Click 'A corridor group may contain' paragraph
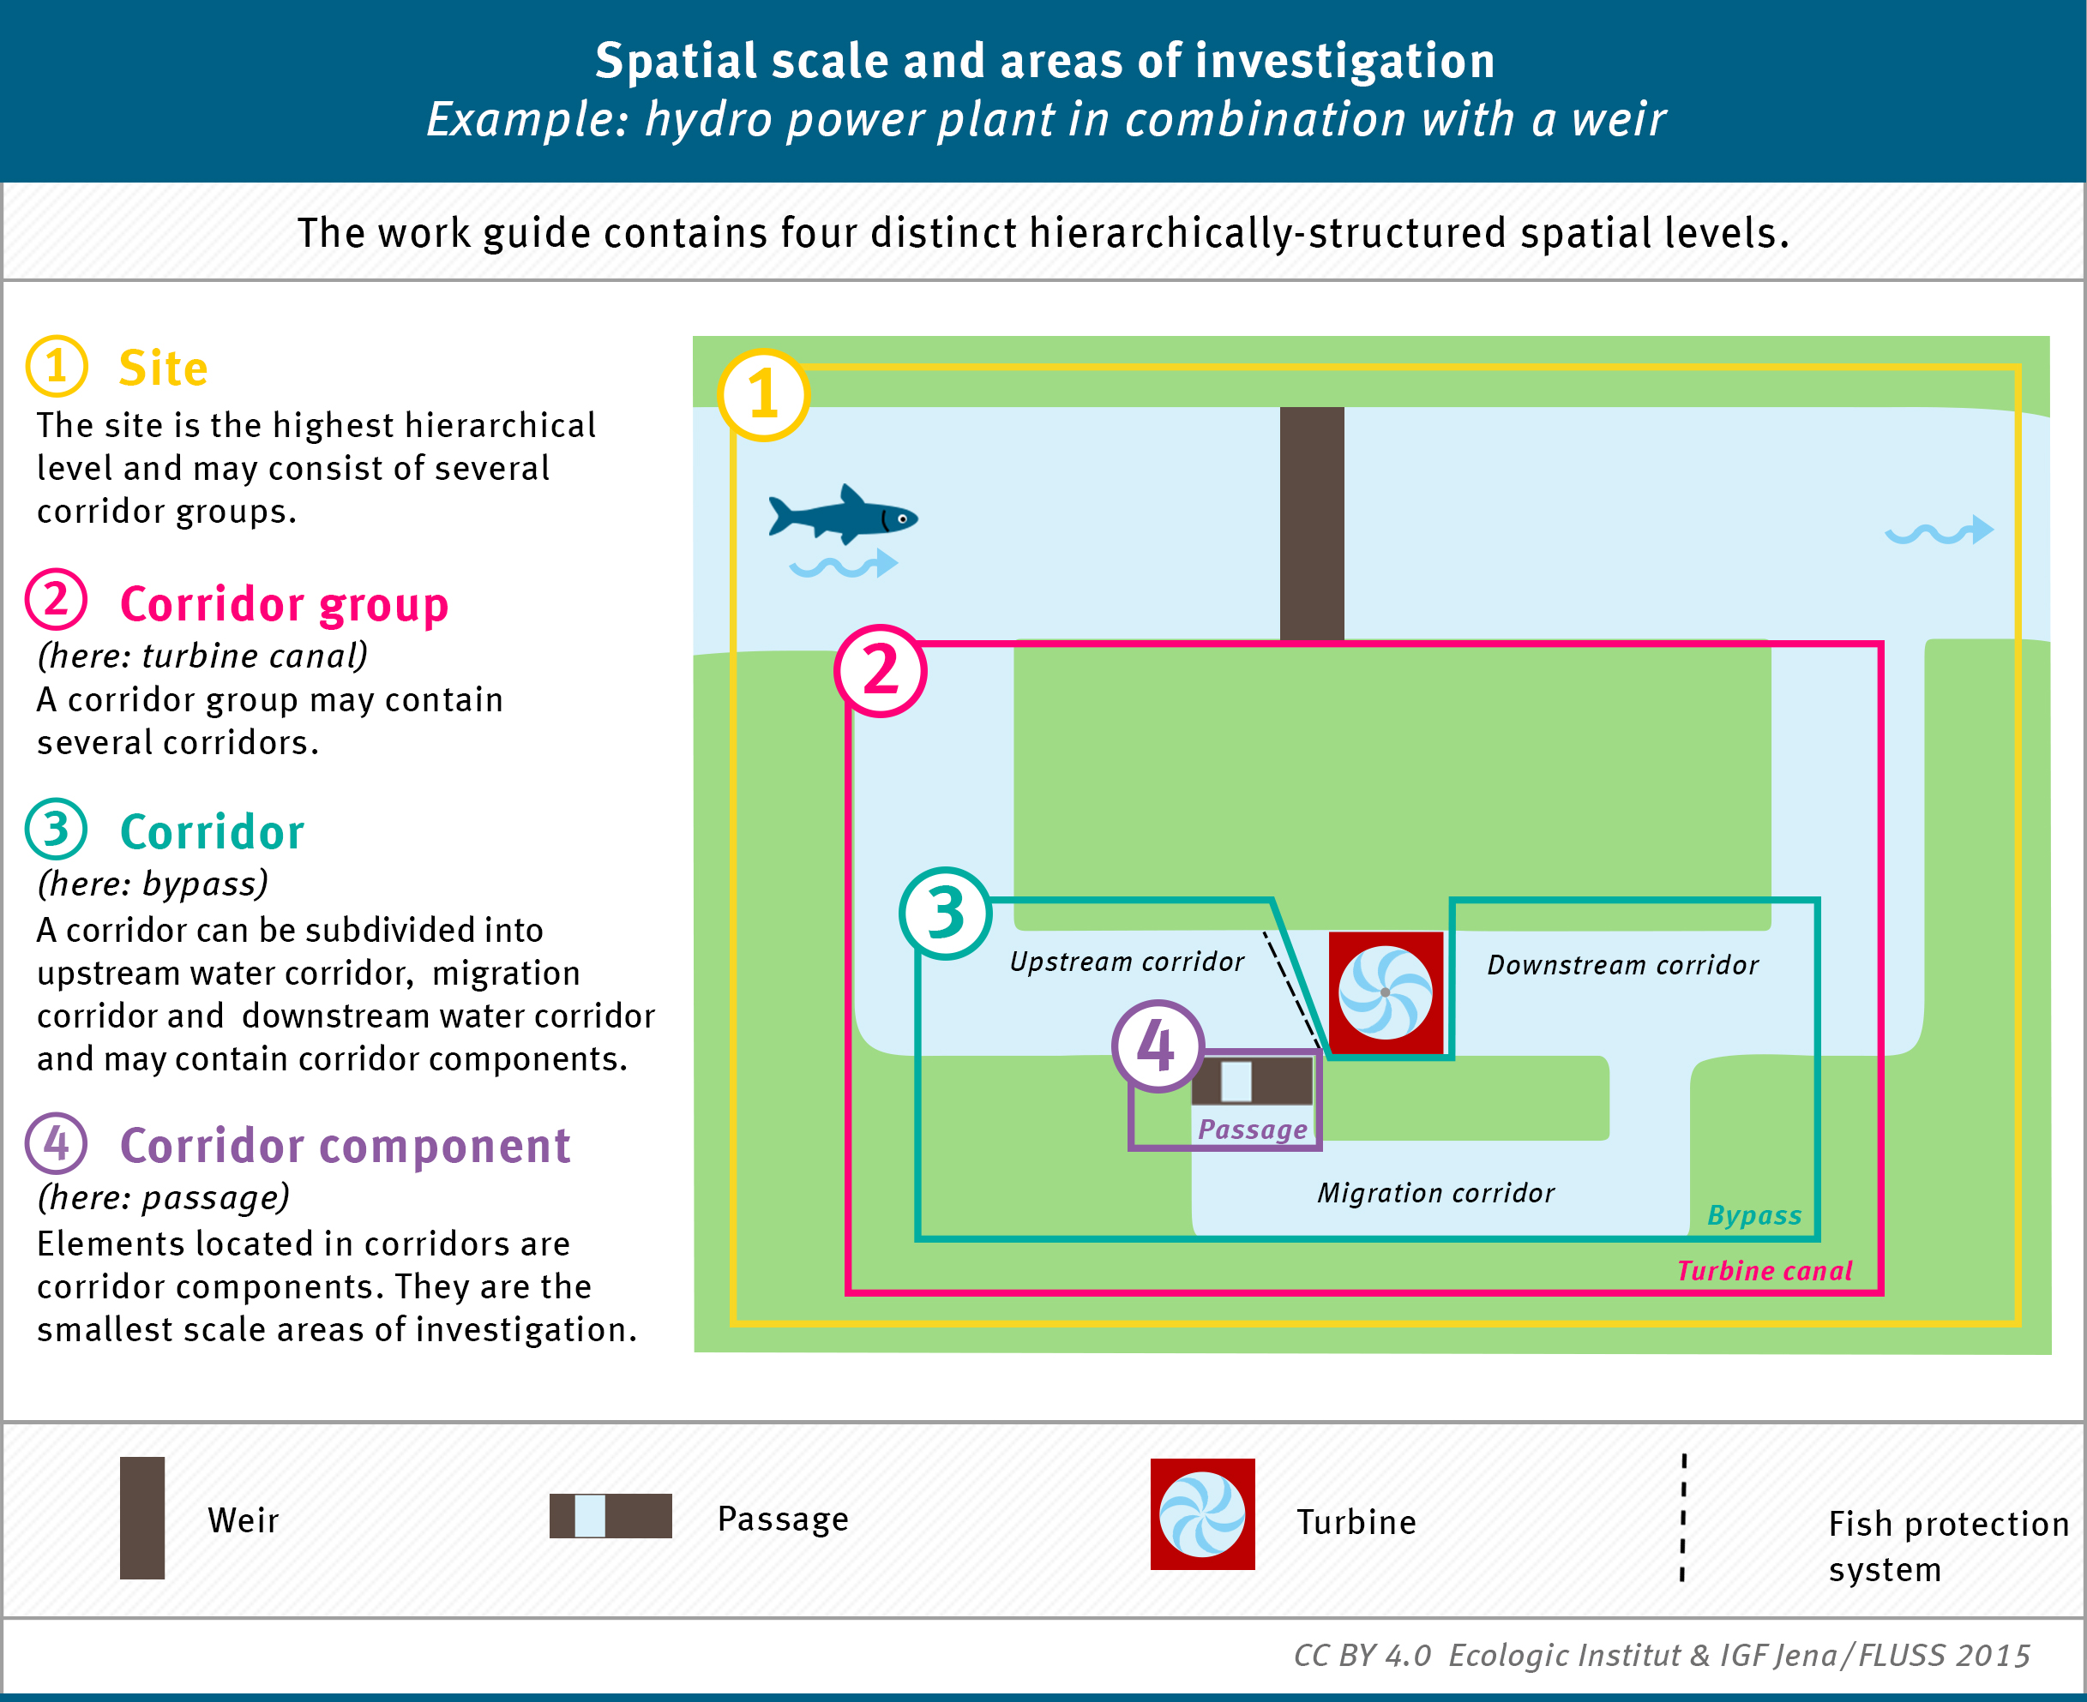 coord(270,721)
